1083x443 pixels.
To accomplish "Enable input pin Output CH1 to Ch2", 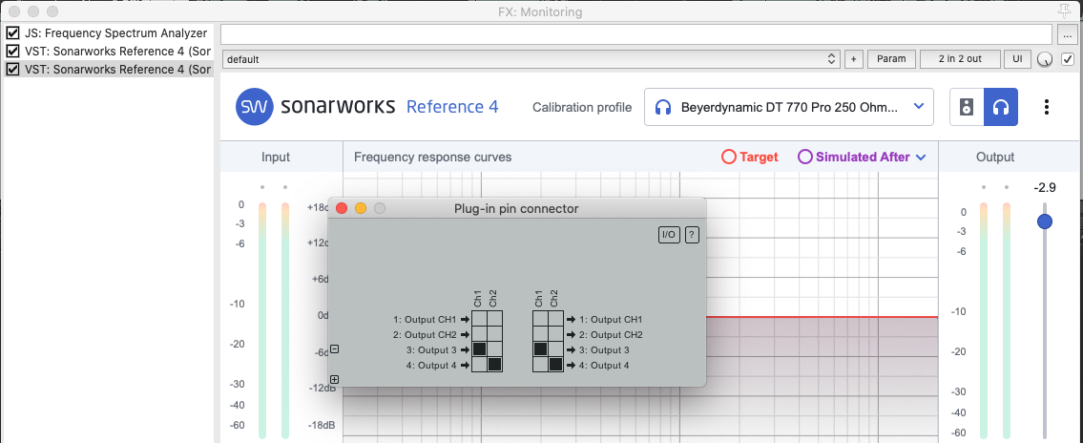I will (x=494, y=319).
